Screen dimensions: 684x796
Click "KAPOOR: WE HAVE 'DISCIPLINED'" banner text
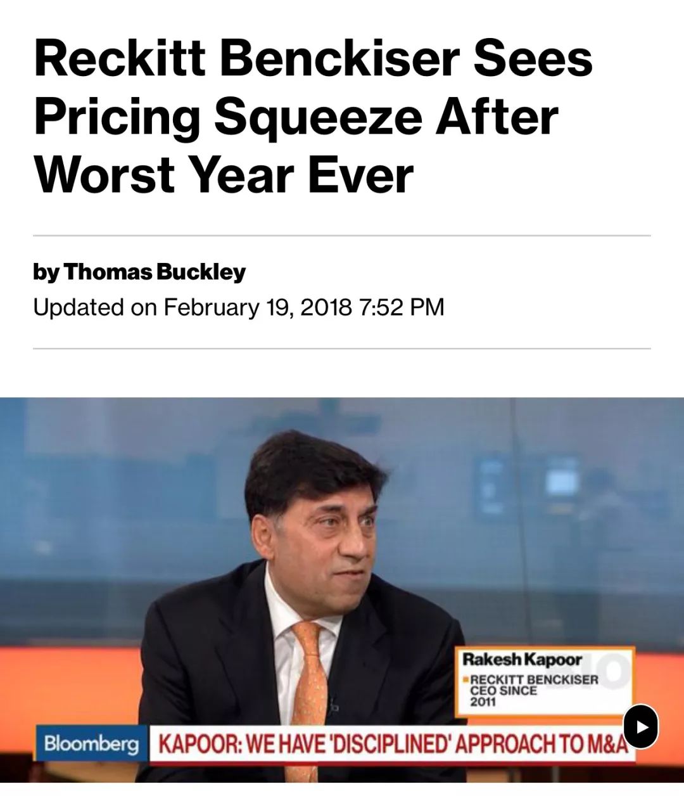[304, 744]
